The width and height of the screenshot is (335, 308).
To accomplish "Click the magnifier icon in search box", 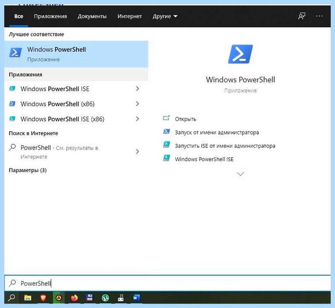I will 12,283.
